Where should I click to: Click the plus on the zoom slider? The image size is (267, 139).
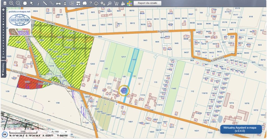3,10
